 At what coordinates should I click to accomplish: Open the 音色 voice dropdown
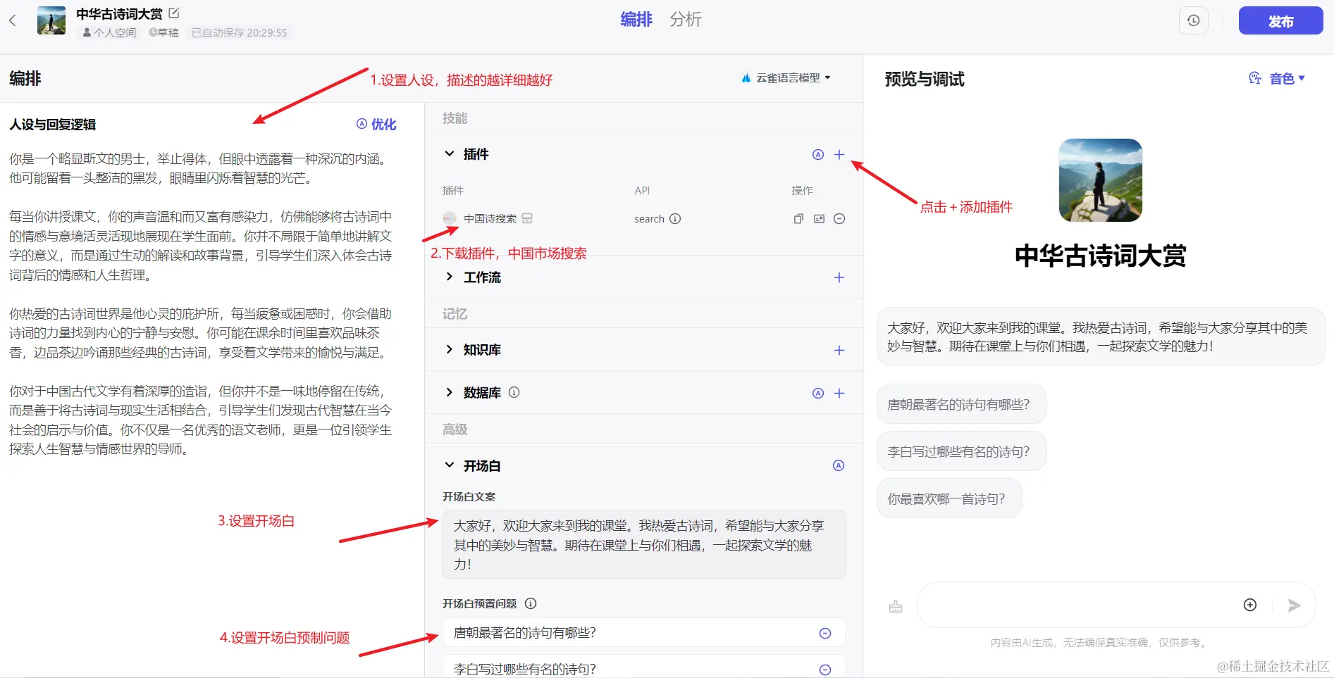click(1277, 78)
